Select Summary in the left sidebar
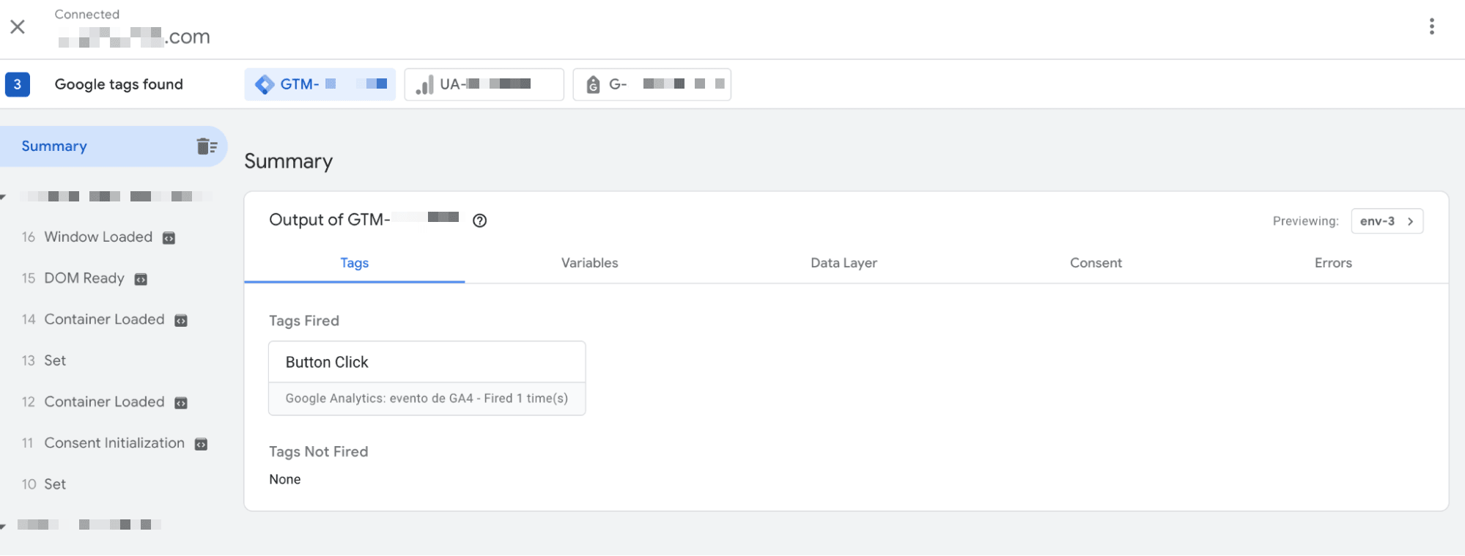 tap(114, 147)
